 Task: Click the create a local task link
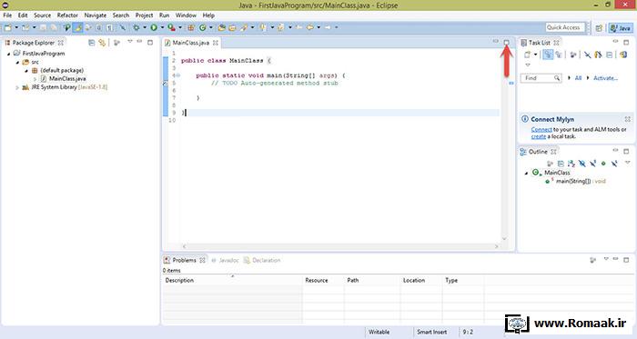pos(539,136)
